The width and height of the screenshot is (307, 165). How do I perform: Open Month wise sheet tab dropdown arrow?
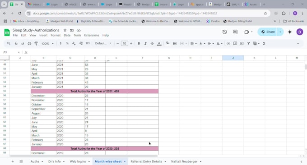click(x=125, y=161)
